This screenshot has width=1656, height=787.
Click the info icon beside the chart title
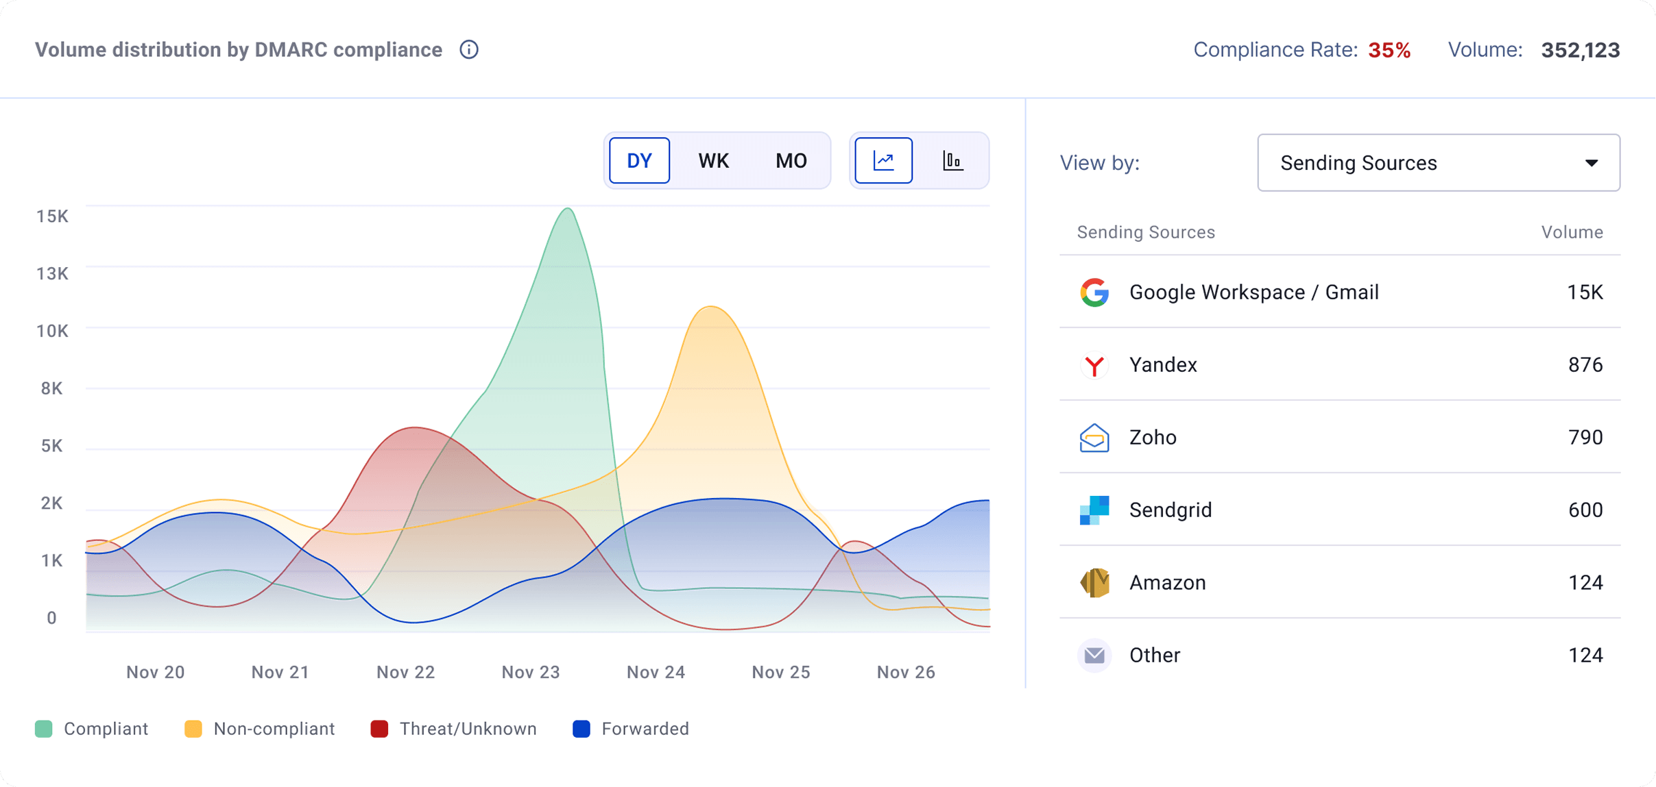click(x=469, y=50)
